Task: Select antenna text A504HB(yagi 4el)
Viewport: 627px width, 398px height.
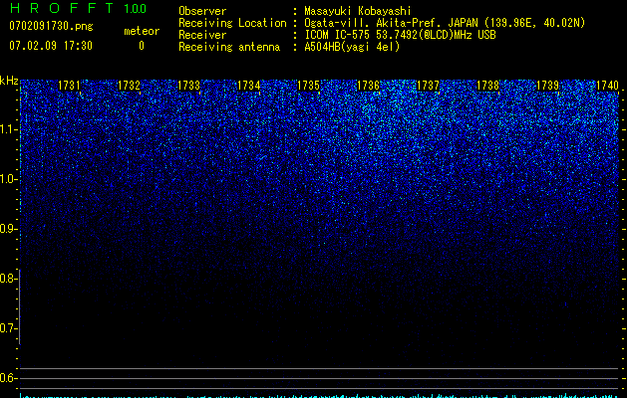Action: coord(352,47)
